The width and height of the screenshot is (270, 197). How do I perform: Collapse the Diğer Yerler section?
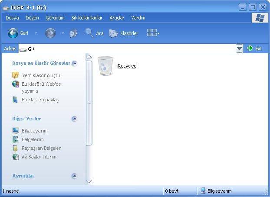[74, 119]
